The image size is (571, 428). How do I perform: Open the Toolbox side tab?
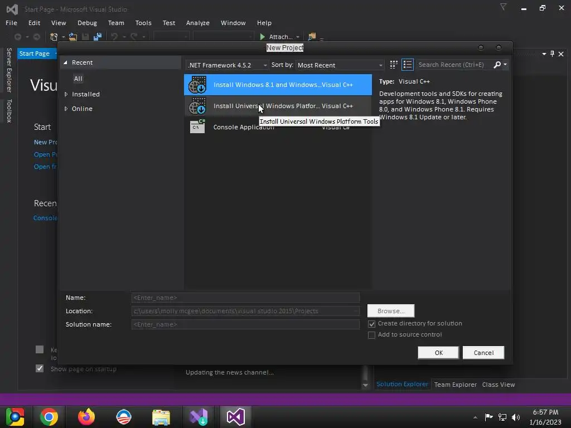[x=9, y=111]
